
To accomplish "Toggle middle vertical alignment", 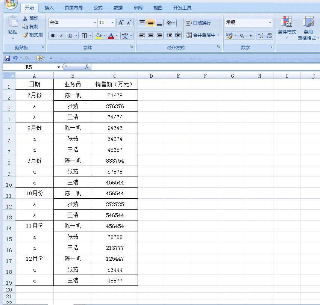I will pos(151,23).
